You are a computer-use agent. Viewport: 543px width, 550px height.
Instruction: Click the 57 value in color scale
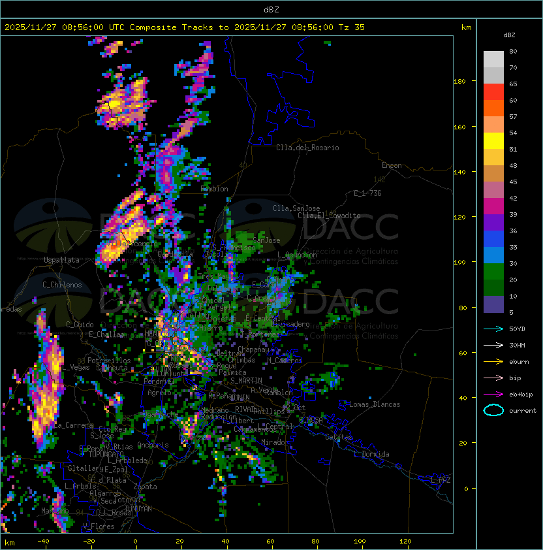(513, 116)
